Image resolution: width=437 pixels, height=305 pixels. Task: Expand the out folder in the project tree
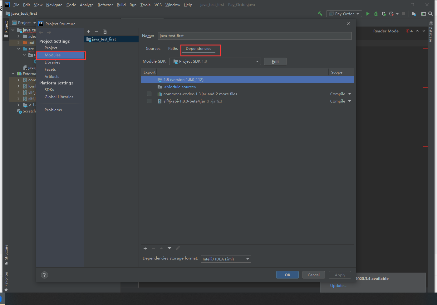[18, 43]
